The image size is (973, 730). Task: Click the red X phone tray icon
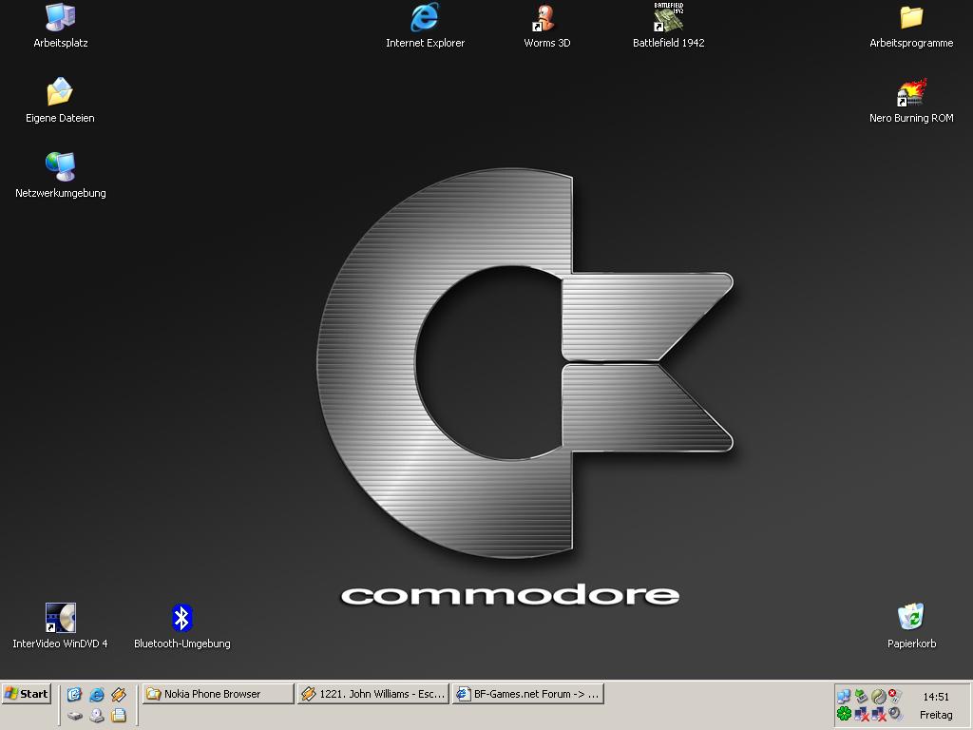(895, 695)
